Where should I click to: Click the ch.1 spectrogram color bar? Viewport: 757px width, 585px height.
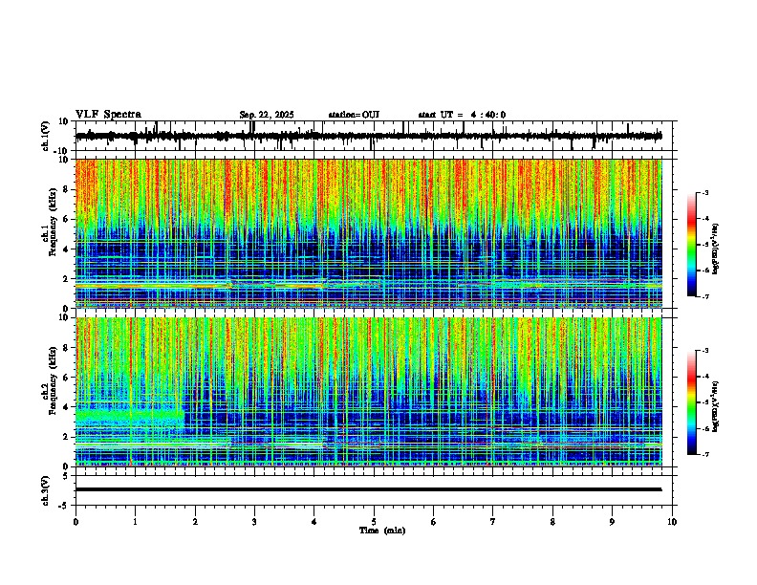tap(692, 245)
